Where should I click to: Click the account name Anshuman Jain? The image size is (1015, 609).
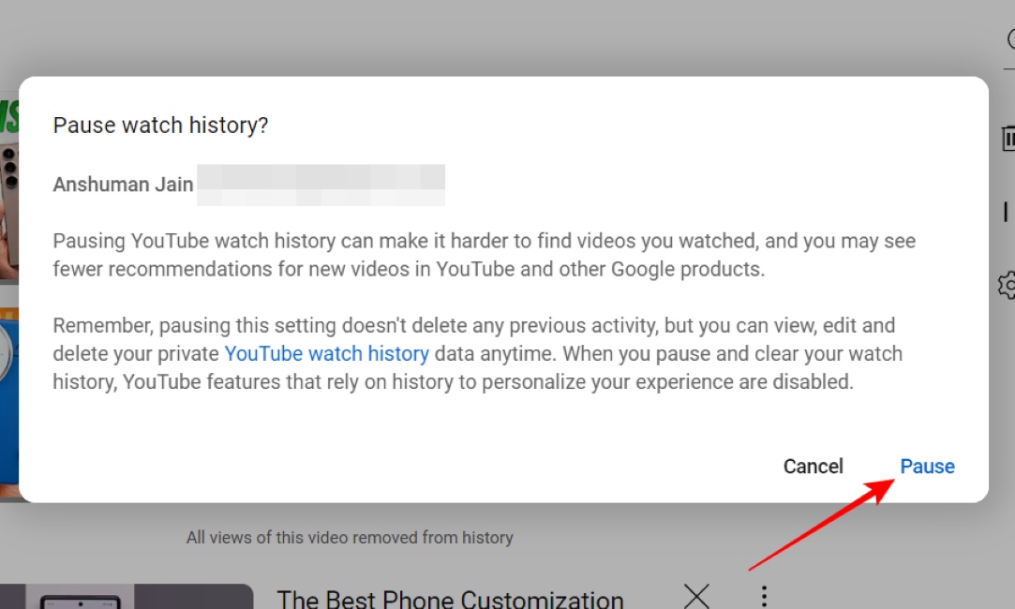[123, 184]
